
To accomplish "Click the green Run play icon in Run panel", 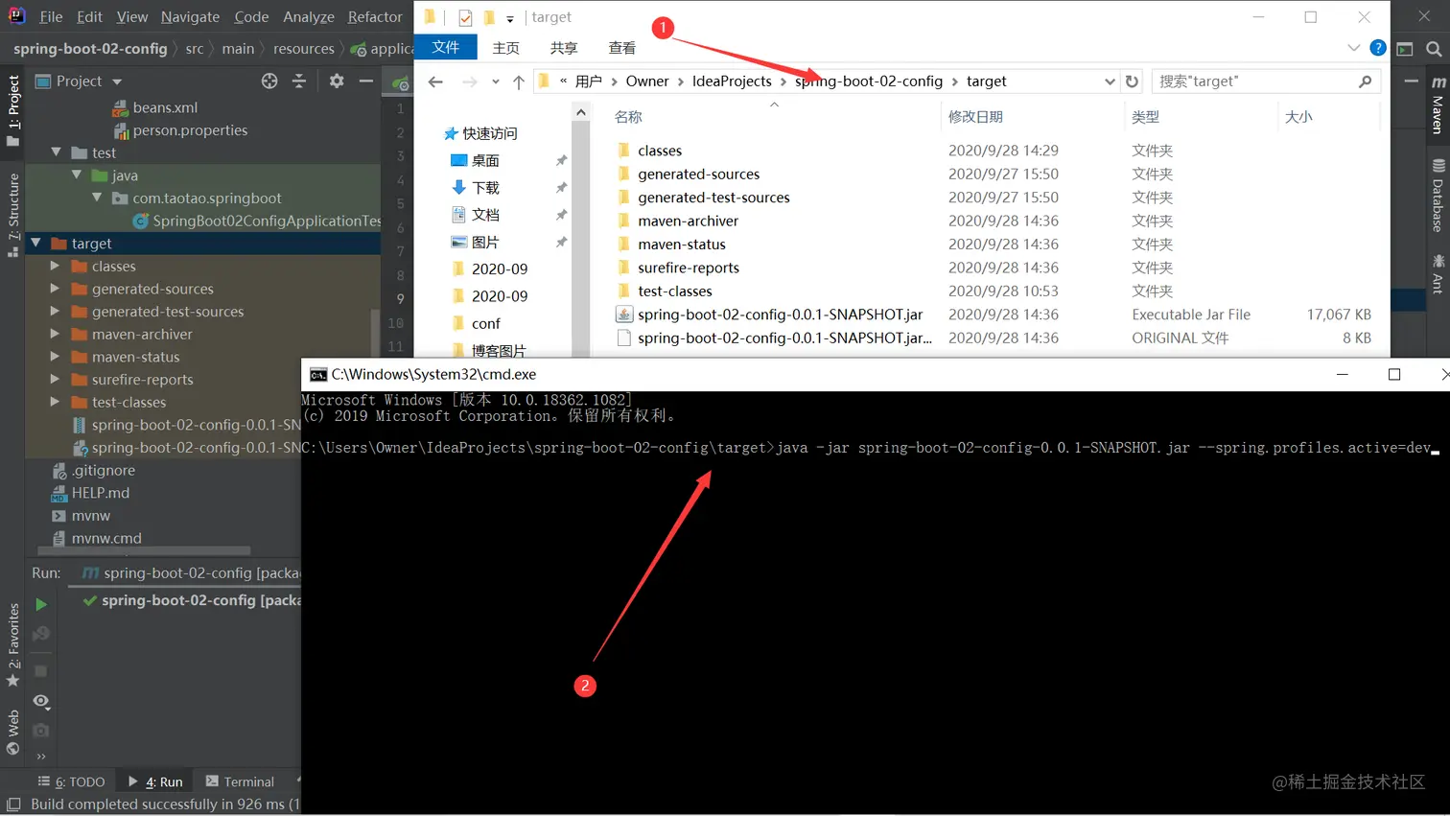I will [x=41, y=605].
